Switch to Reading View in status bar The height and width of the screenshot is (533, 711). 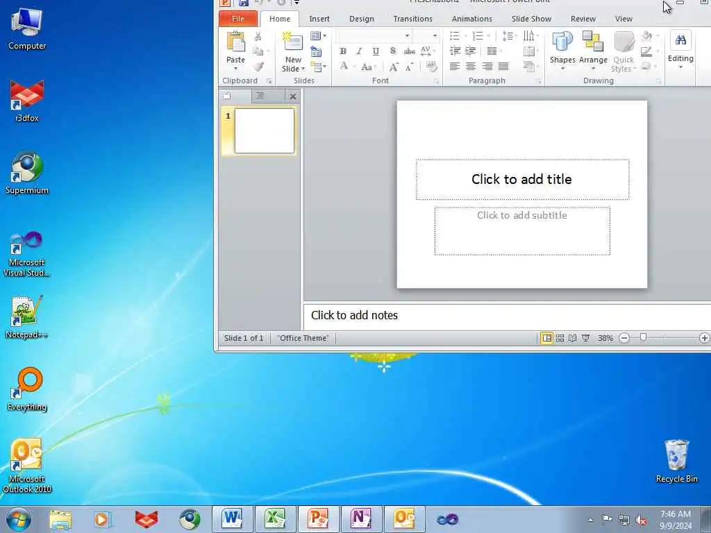(573, 338)
